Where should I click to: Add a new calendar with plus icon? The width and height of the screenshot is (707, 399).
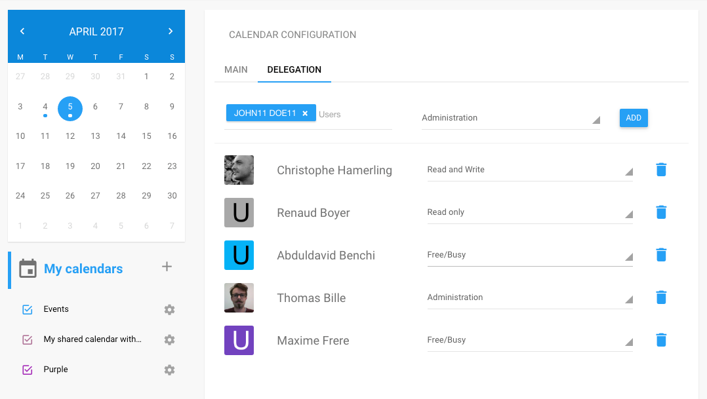pyautogui.click(x=167, y=267)
